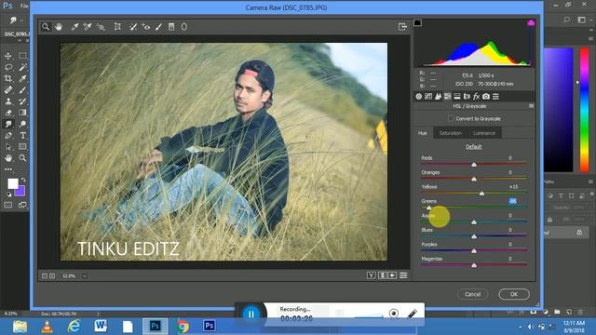Select Photoshop Lasso tool
Image resolution: width=596 pixels, height=335 pixels.
coord(8,67)
